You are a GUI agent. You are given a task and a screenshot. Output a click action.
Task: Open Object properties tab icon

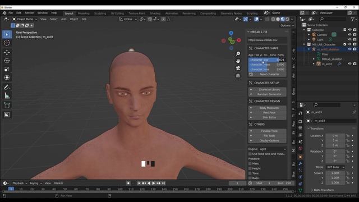tap(301, 157)
